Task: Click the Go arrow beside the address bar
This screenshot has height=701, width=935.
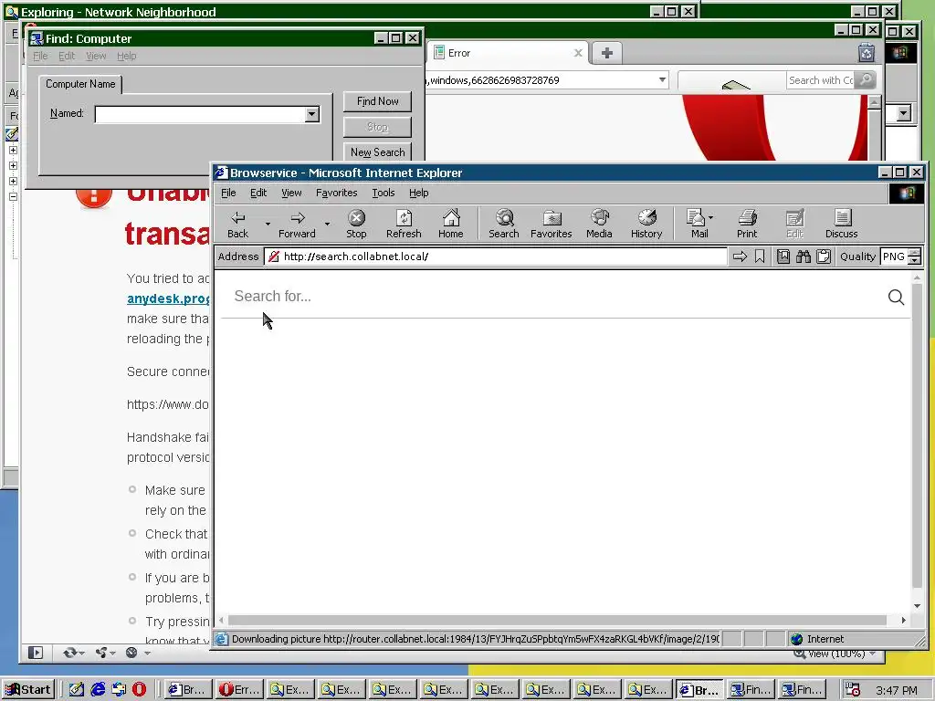Action: pyautogui.click(x=740, y=256)
